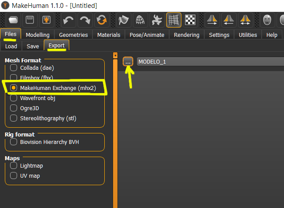Open the Utilities tab
Image resolution: width=284 pixels, height=208 pixels.
tap(248, 35)
